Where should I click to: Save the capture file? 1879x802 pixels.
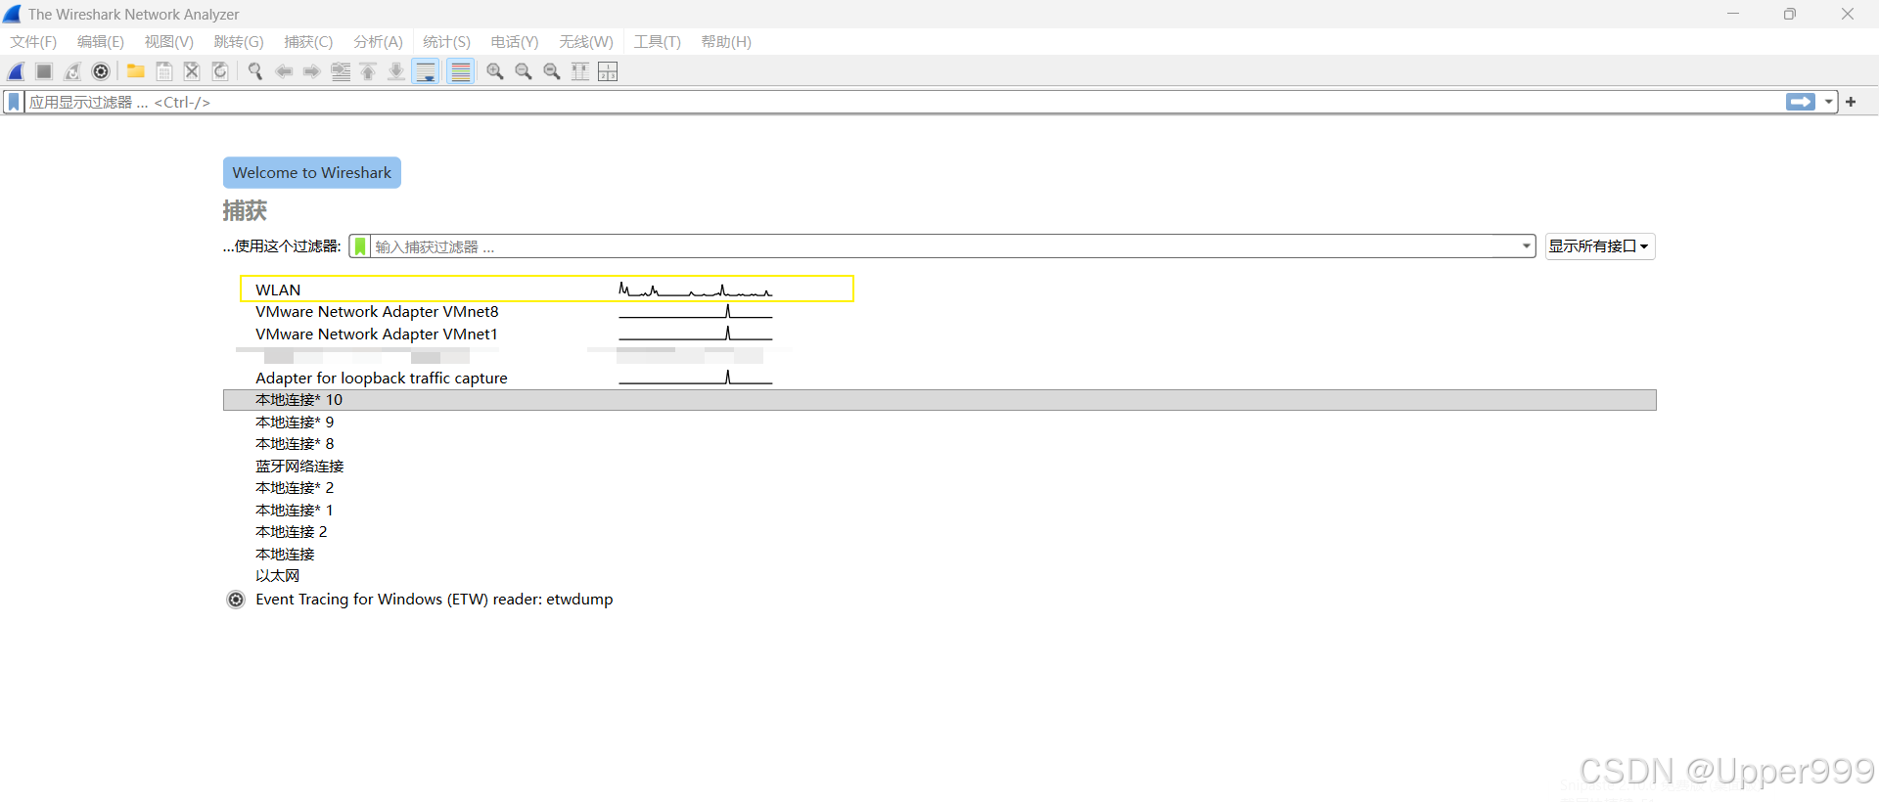[164, 71]
